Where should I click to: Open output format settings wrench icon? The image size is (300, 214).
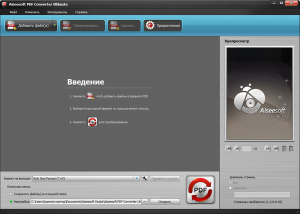pos(145,178)
